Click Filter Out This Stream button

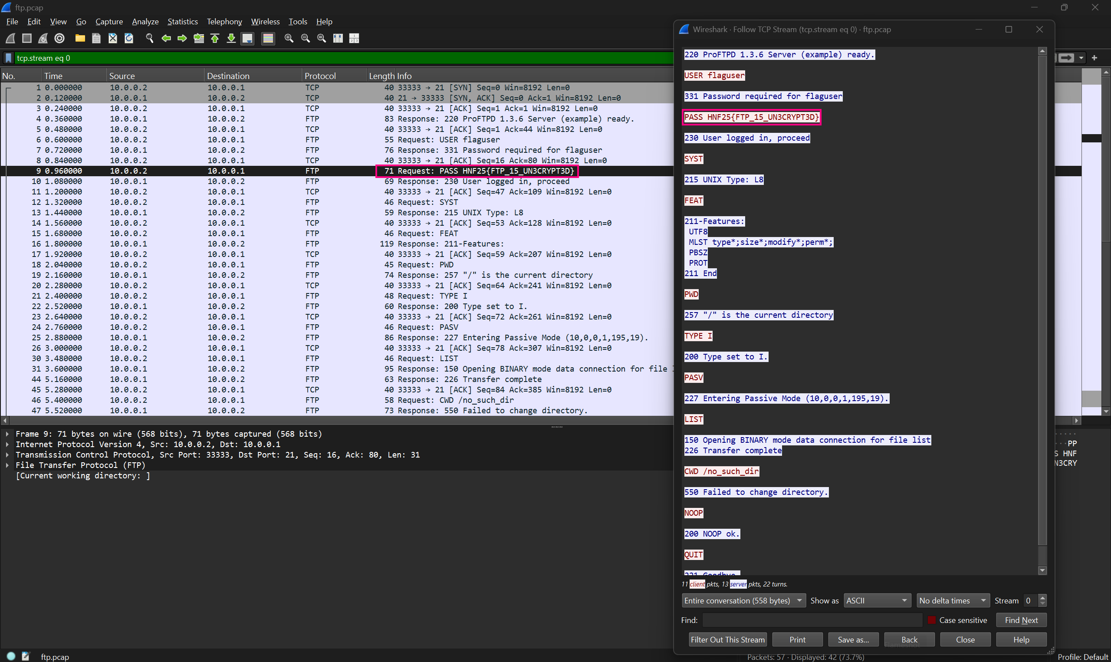(x=727, y=640)
